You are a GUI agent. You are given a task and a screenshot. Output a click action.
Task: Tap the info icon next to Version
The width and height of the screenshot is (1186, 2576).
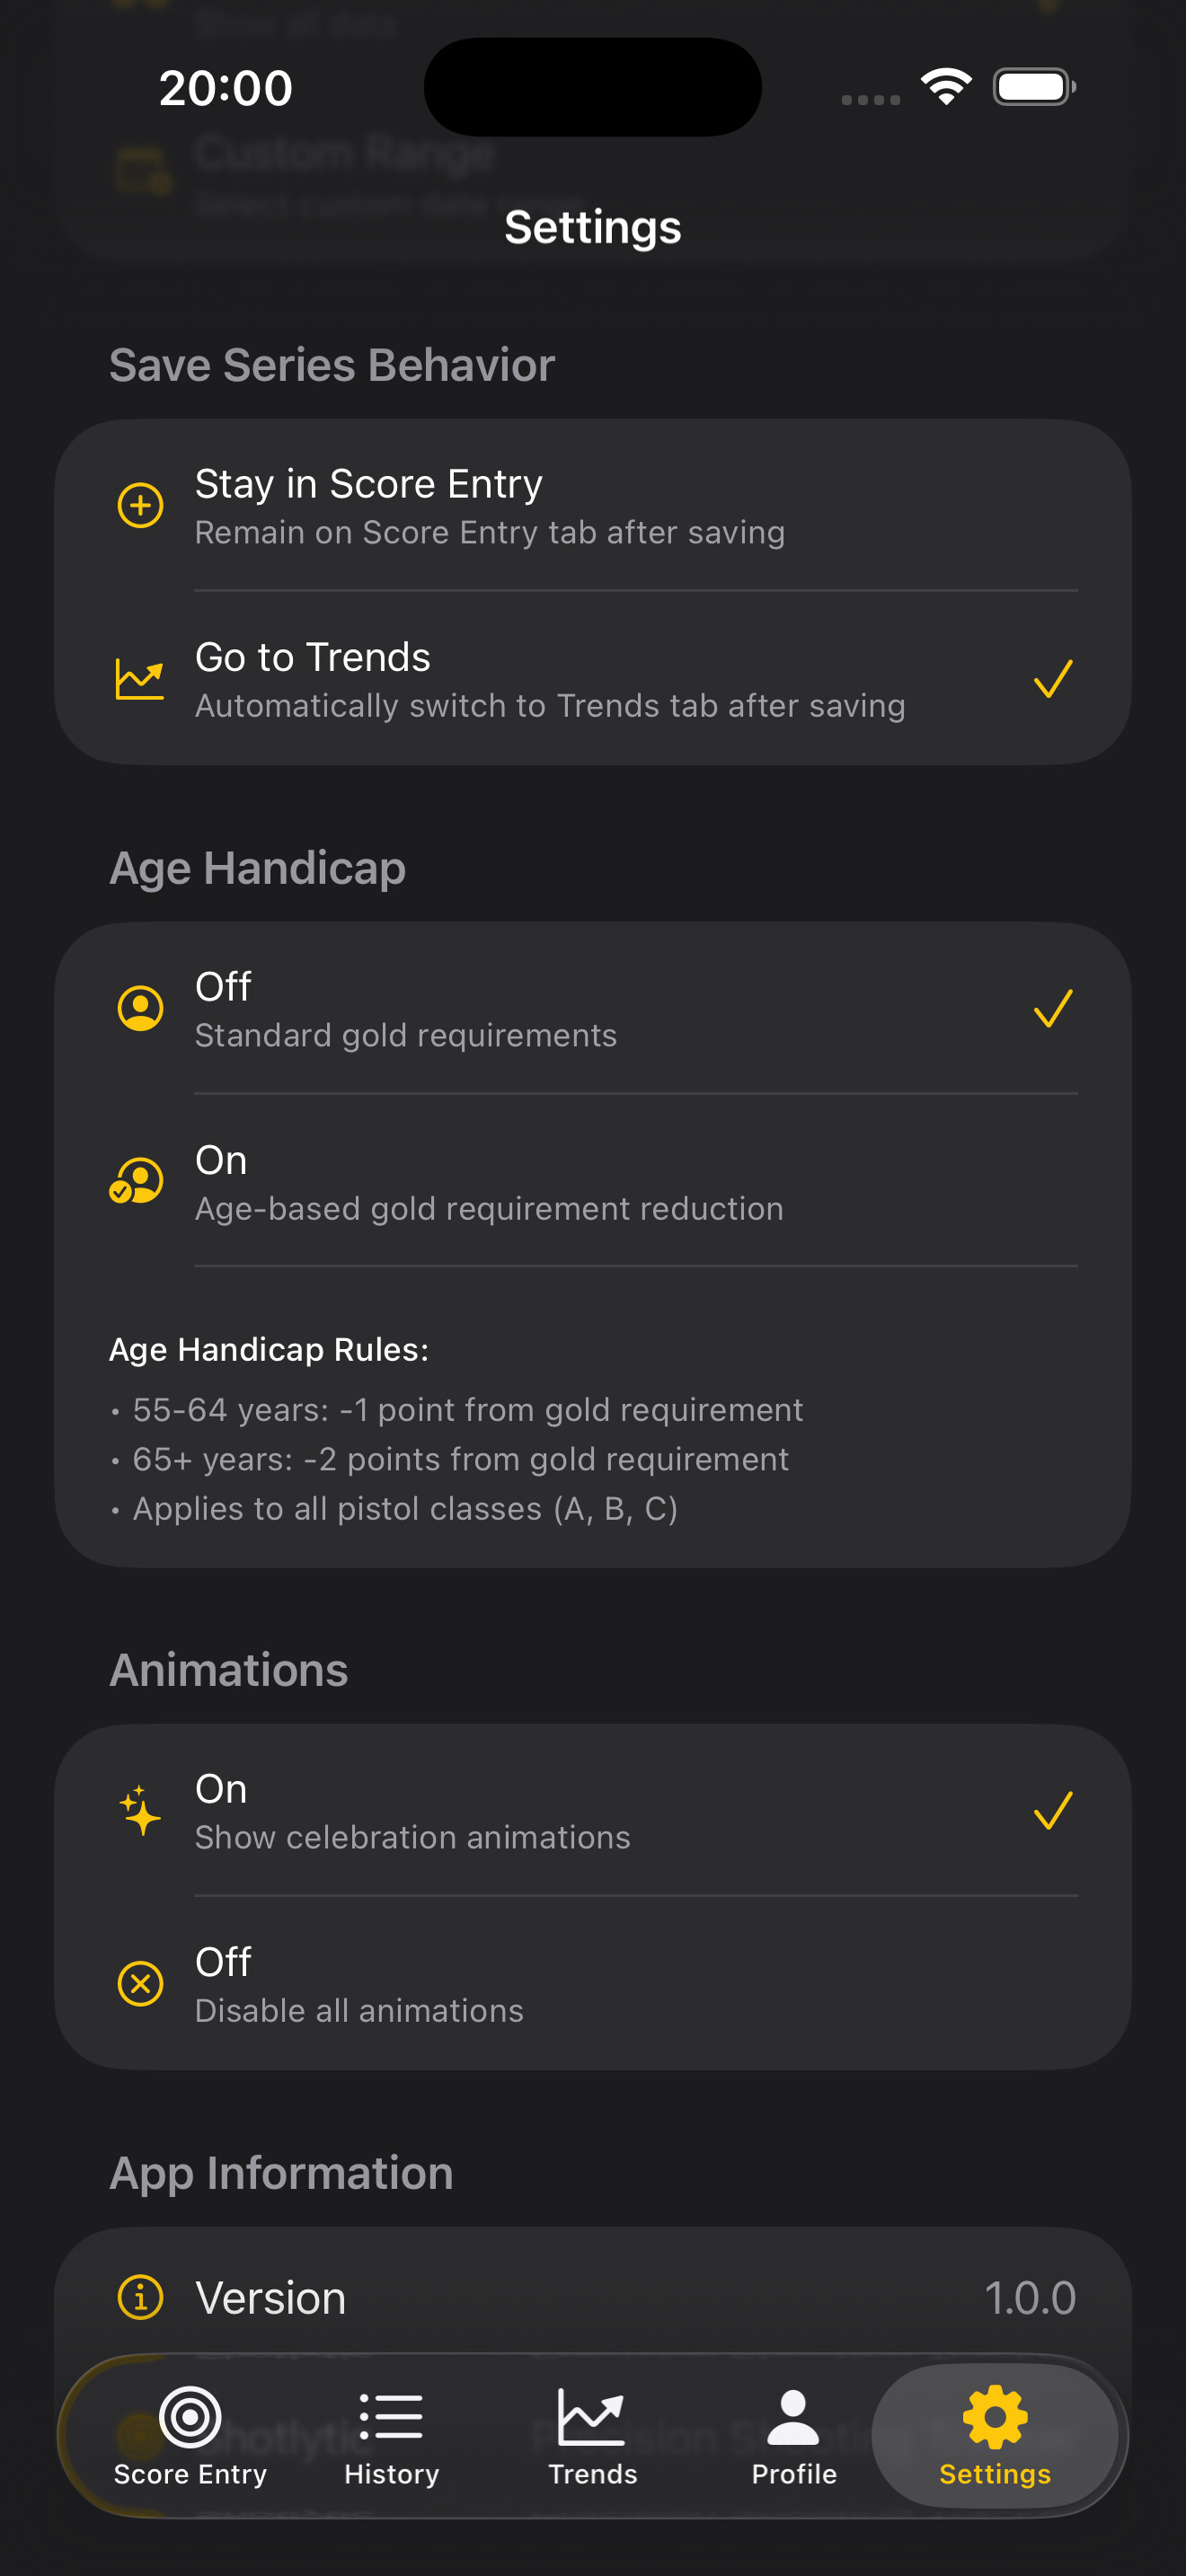141,2297
